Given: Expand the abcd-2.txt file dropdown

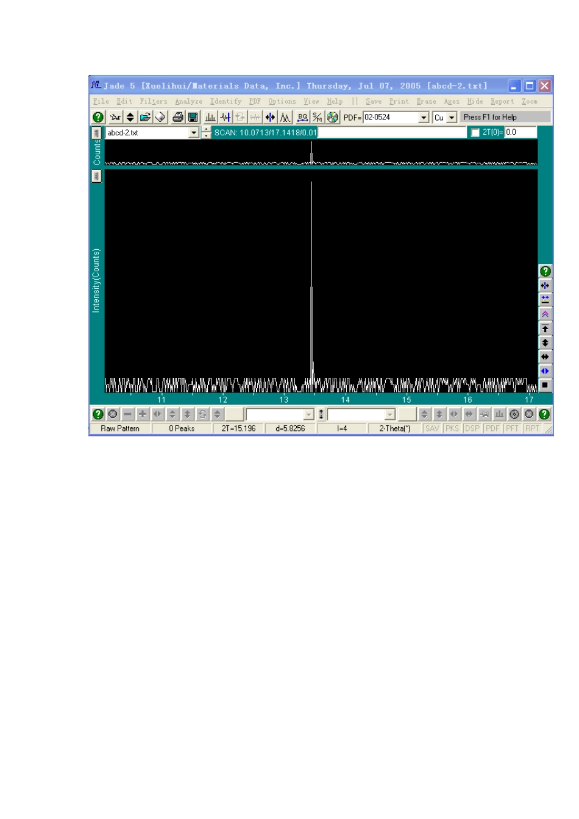Looking at the screenshot, I should click(194, 133).
